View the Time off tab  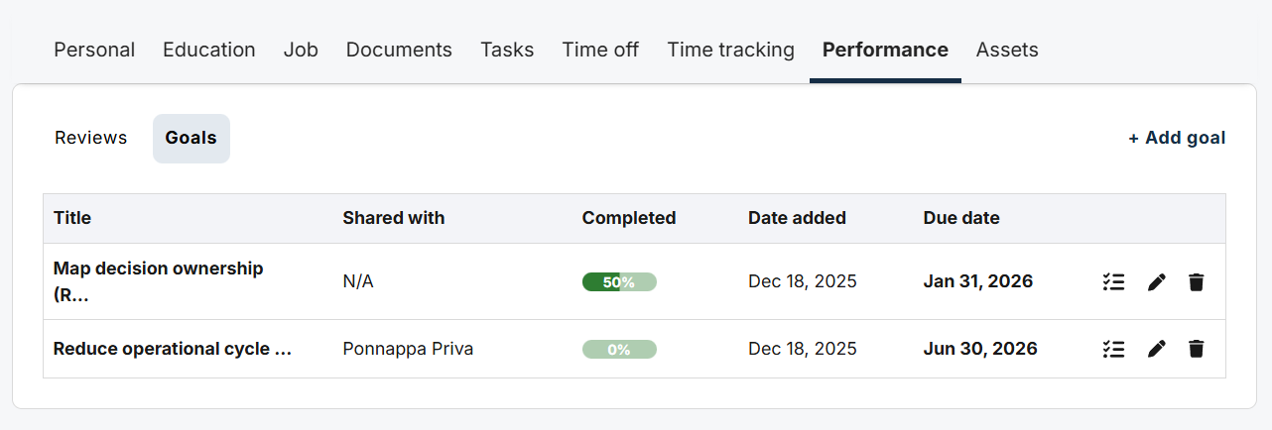coord(600,50)
